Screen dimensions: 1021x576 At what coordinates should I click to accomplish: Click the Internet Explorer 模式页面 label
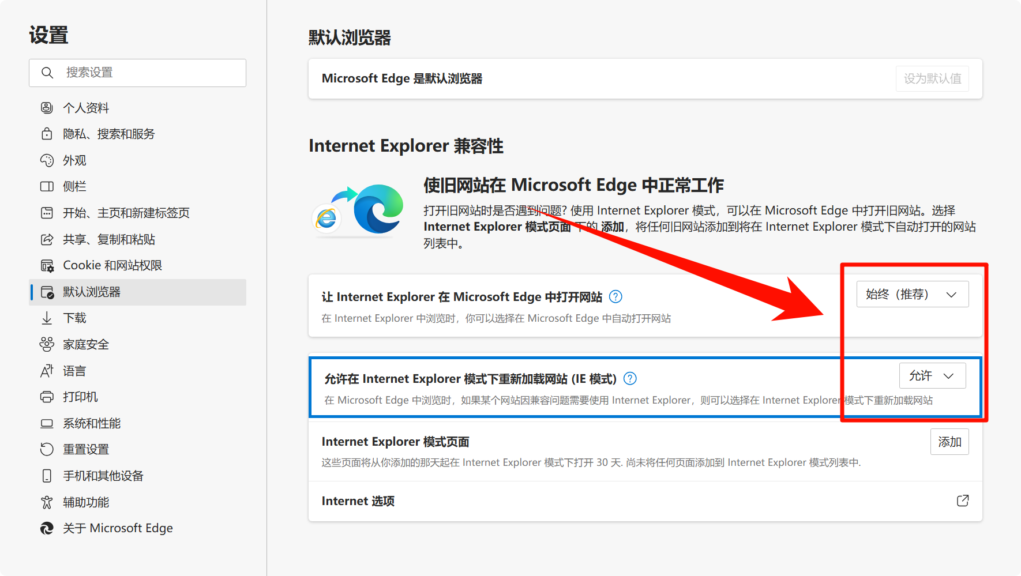396,442
